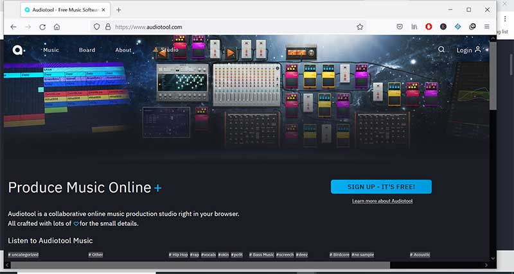Viewport: 514px width, 274px height.
Task: Open the Music menu
Action: tap(51, 50)
